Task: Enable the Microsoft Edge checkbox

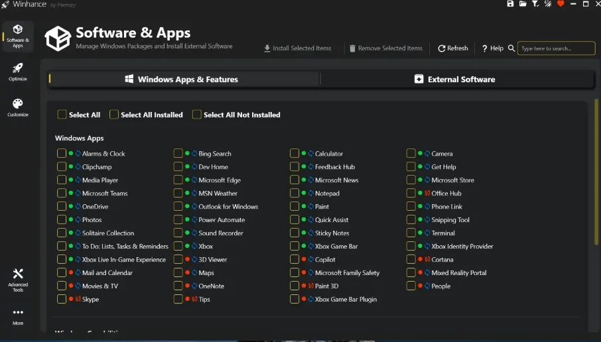Action: click(x=178, y=180)
